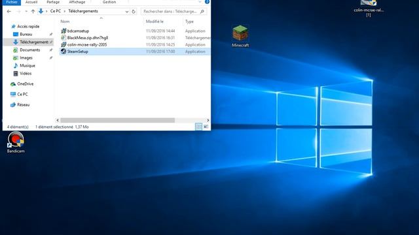Select the colin-mcrae-rally-2005 file name
The image size is (419, 235).
pyautogui.click(x=87, y=44)
